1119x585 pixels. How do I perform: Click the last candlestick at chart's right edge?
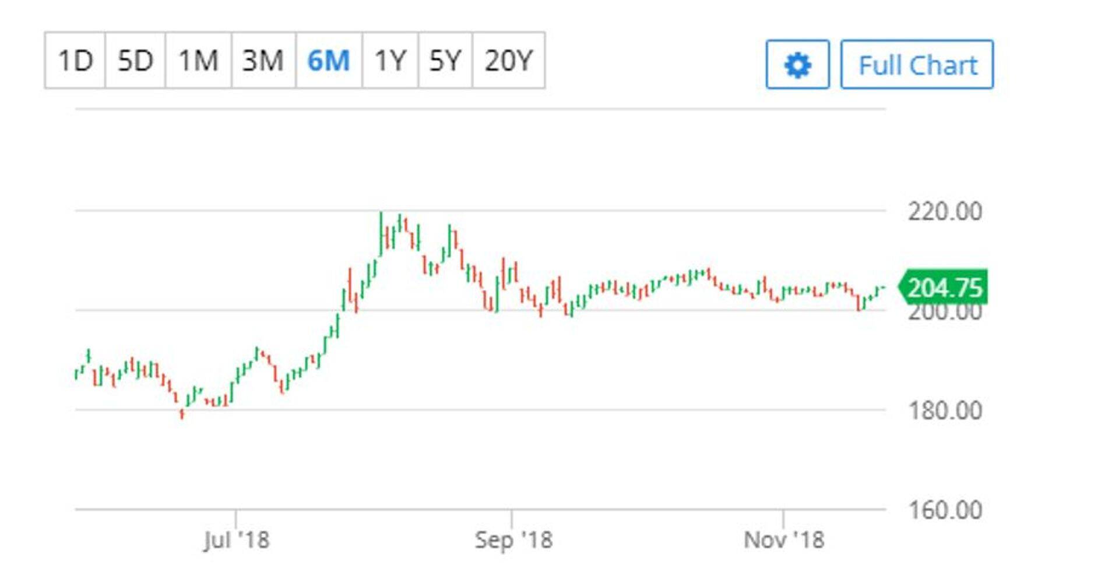click(884, 288)
